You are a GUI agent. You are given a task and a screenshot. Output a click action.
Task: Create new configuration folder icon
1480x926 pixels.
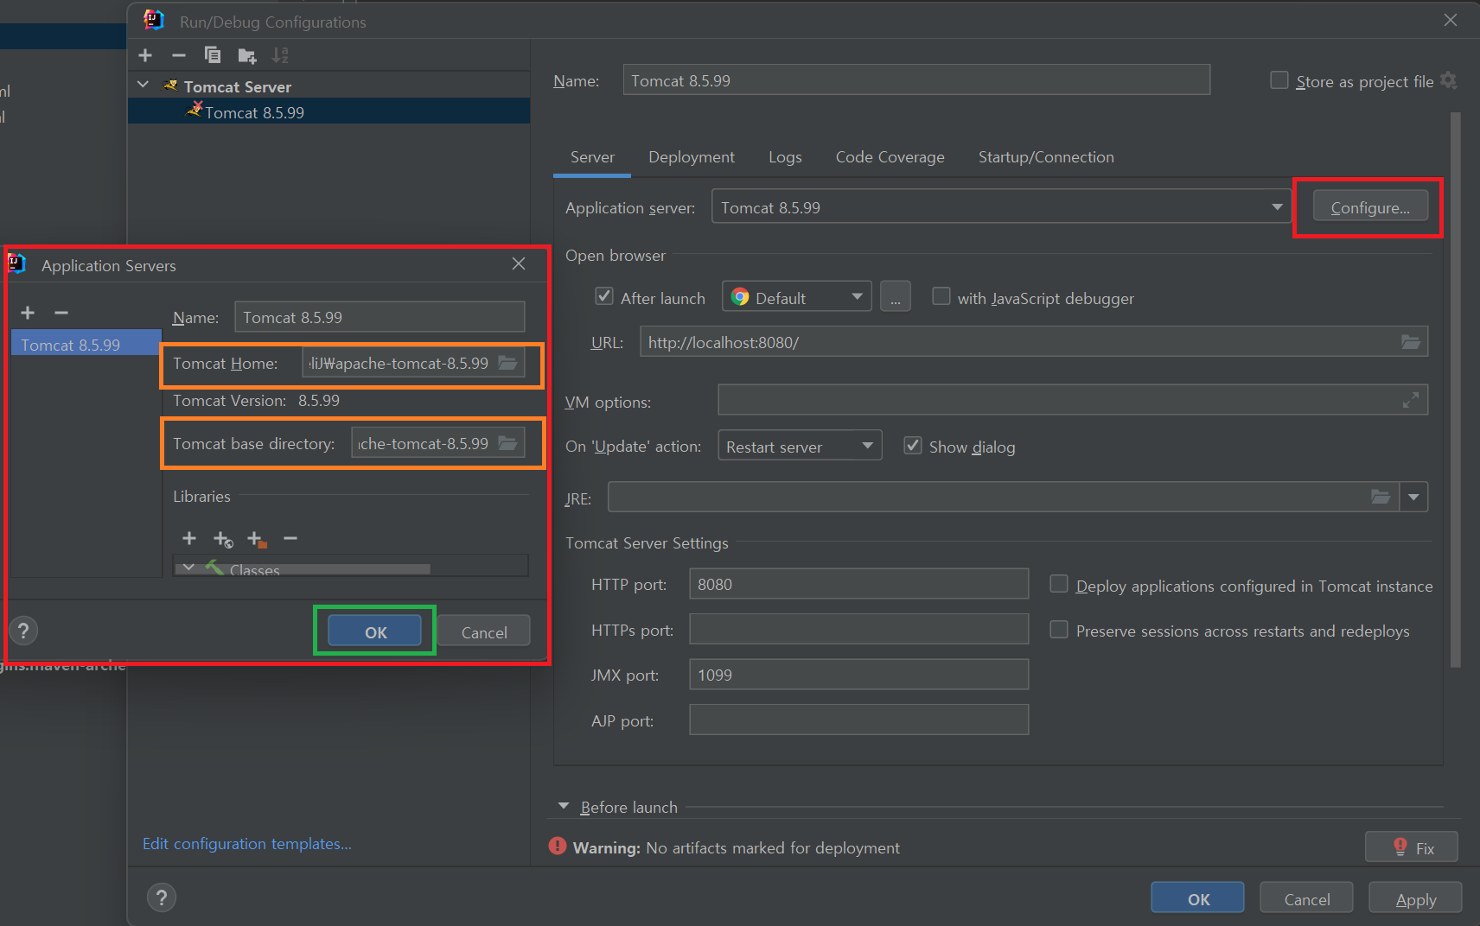click(247, 56)
